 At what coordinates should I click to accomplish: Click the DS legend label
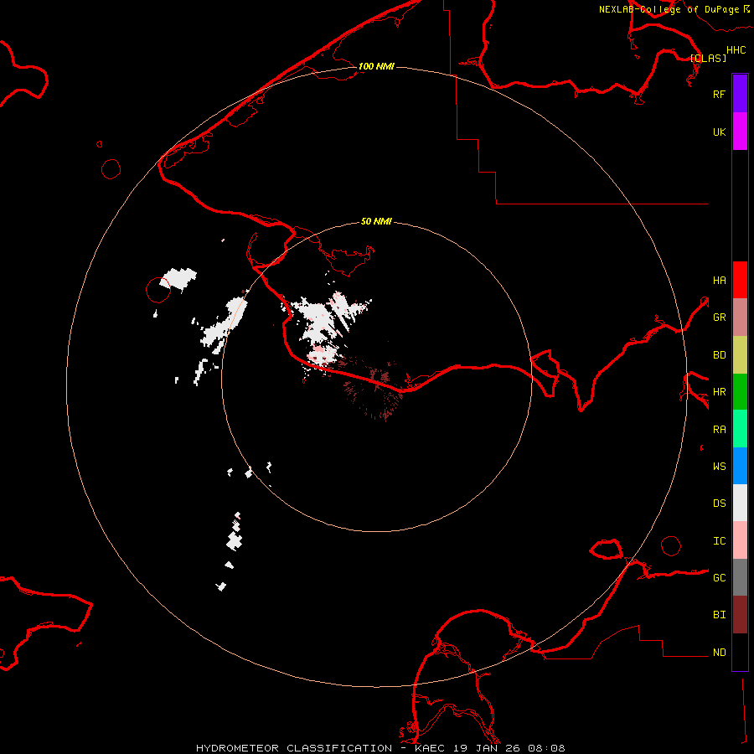(719, 504)
